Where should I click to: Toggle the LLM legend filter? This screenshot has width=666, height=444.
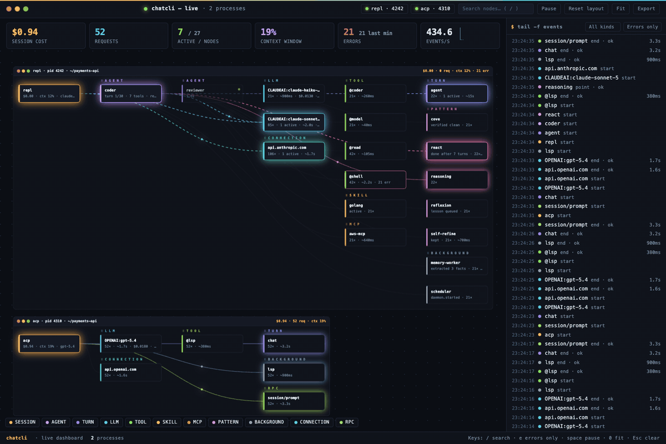pyautogui.click(x=111, y=422)
